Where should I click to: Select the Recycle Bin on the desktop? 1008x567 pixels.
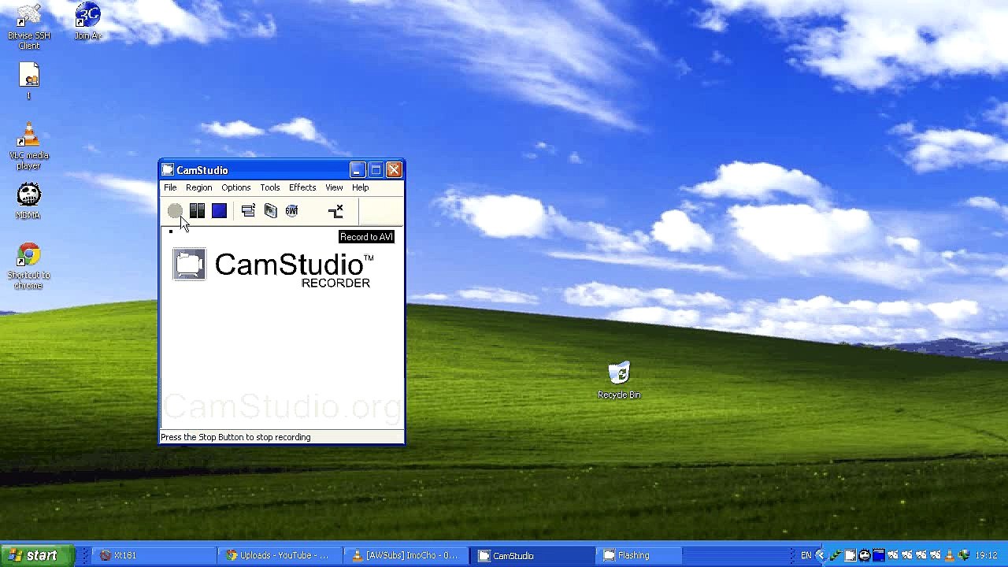619,380
